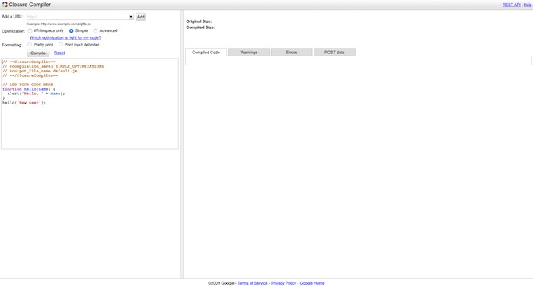
Task: Select Simple optimization radio button
Action: 72,31
